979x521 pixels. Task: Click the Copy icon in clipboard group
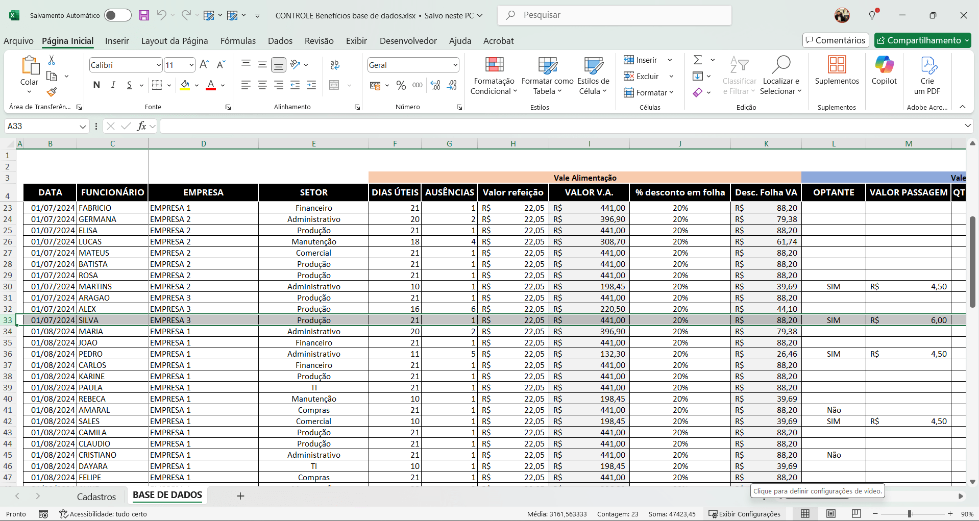[x=52, y=76]
